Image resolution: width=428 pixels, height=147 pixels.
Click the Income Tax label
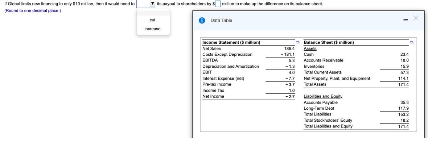click(213, 91)
